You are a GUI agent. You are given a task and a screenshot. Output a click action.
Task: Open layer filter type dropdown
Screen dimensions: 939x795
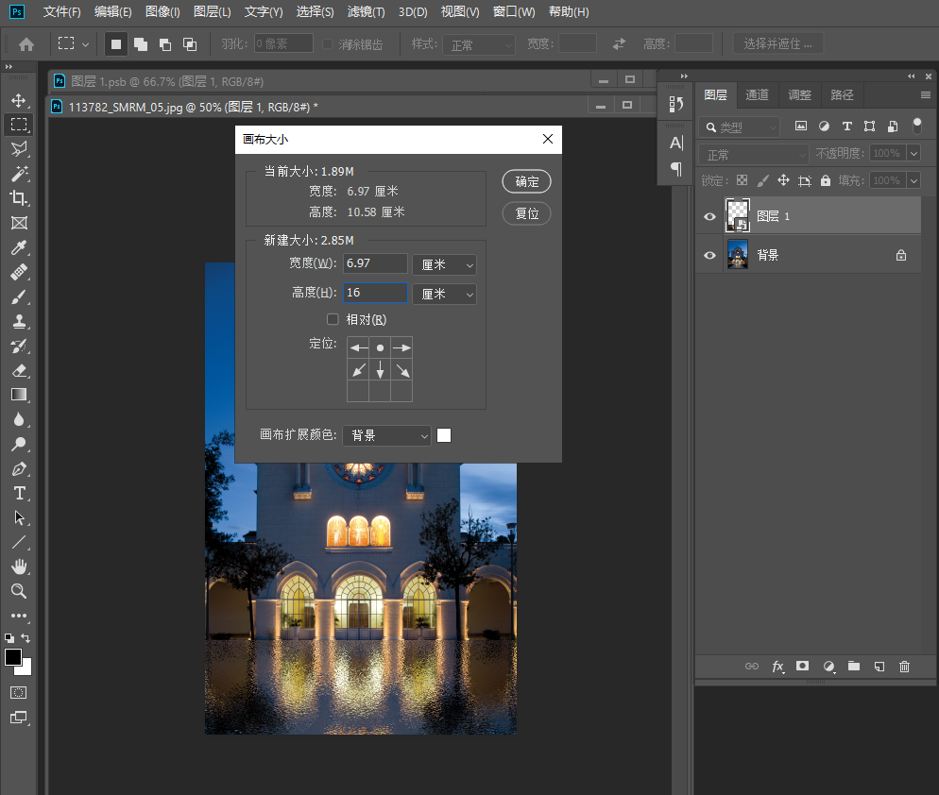tap(739, 127)
